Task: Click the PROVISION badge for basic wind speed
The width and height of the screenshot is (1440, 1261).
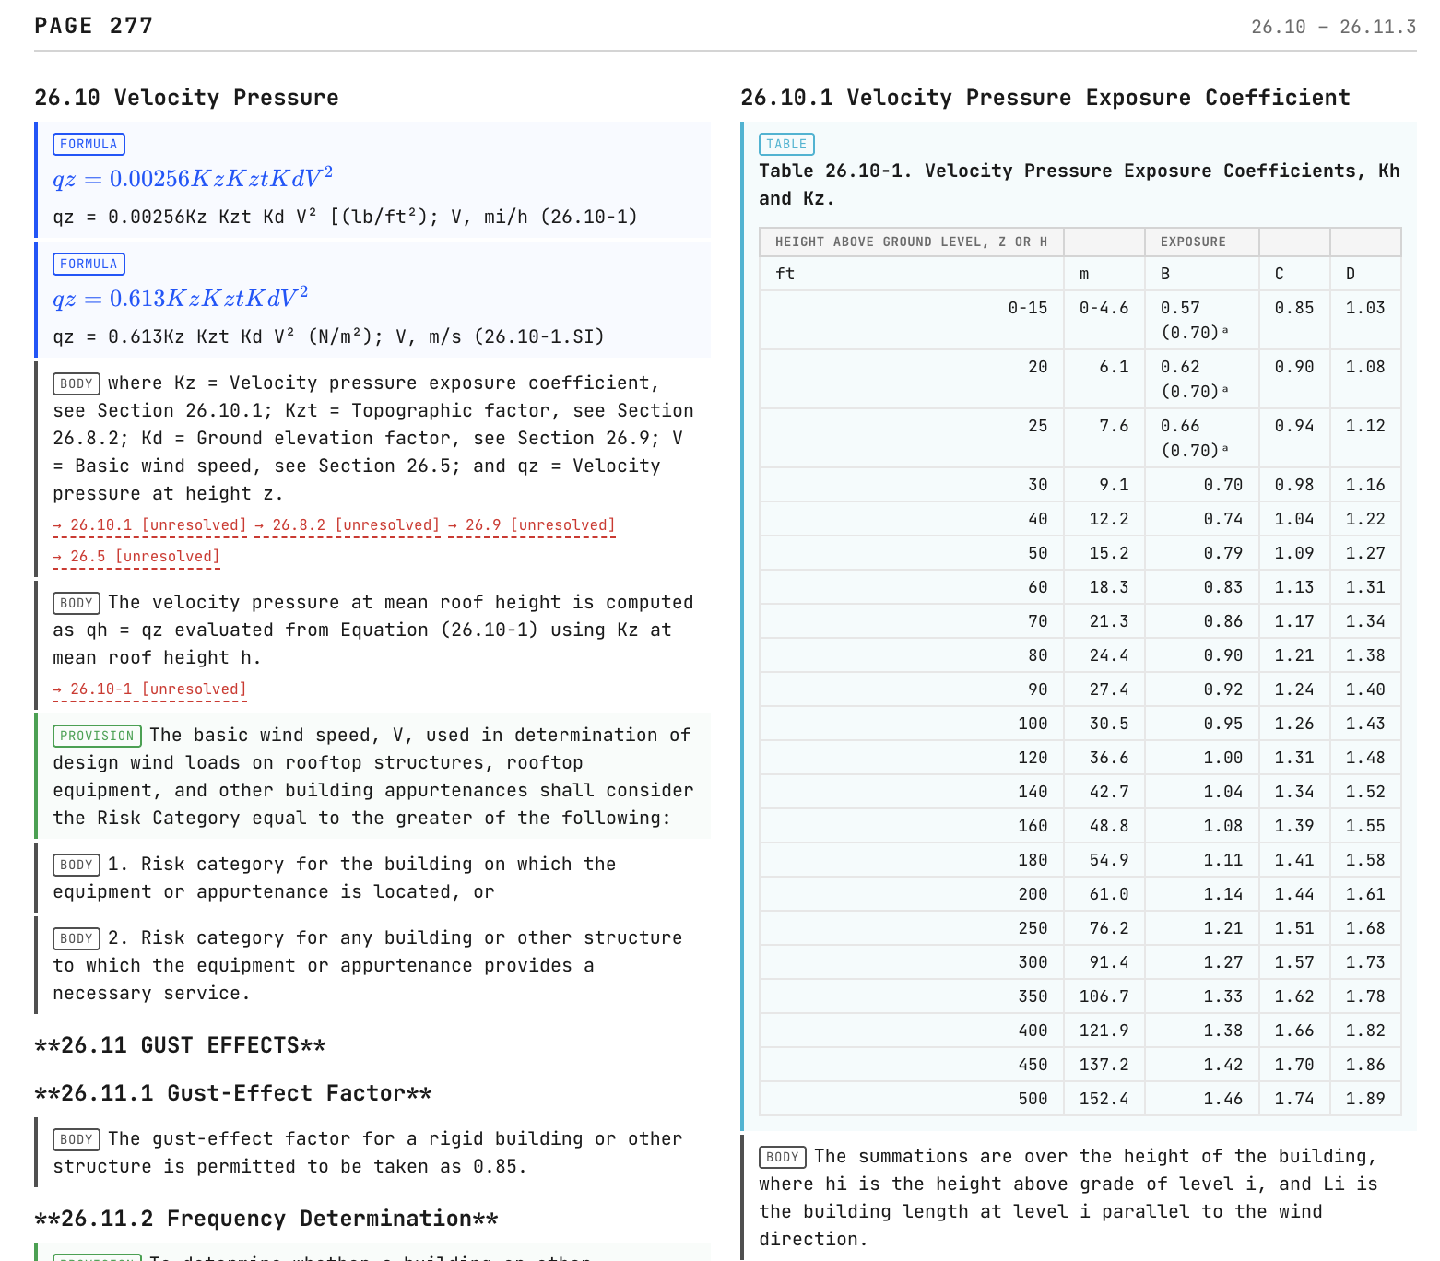Action: pyautogui.click(x=97, y=737)
